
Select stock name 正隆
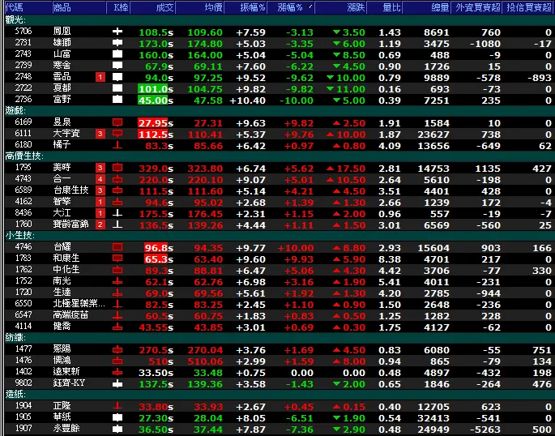(x=62, y=405)
